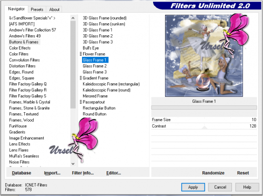Screen dimensions: 263x196
Task: Click Import... to add filters
Action: coord(52,173)
